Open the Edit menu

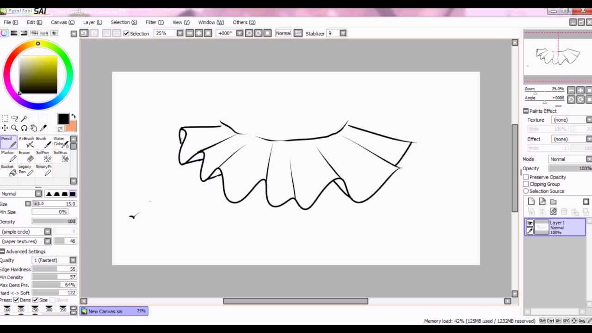pyautogui.click(x=34, y=22)
